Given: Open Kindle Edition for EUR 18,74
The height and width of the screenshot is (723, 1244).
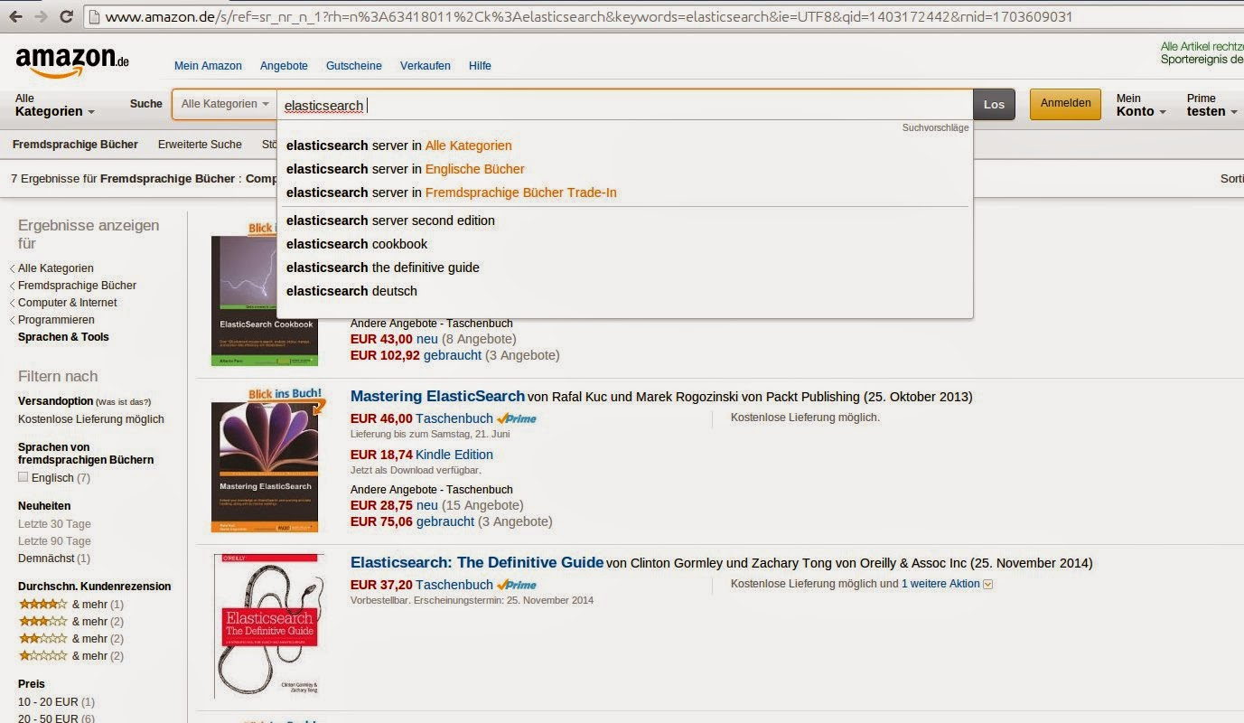Looking at the screenshot, I should point(454,455).
